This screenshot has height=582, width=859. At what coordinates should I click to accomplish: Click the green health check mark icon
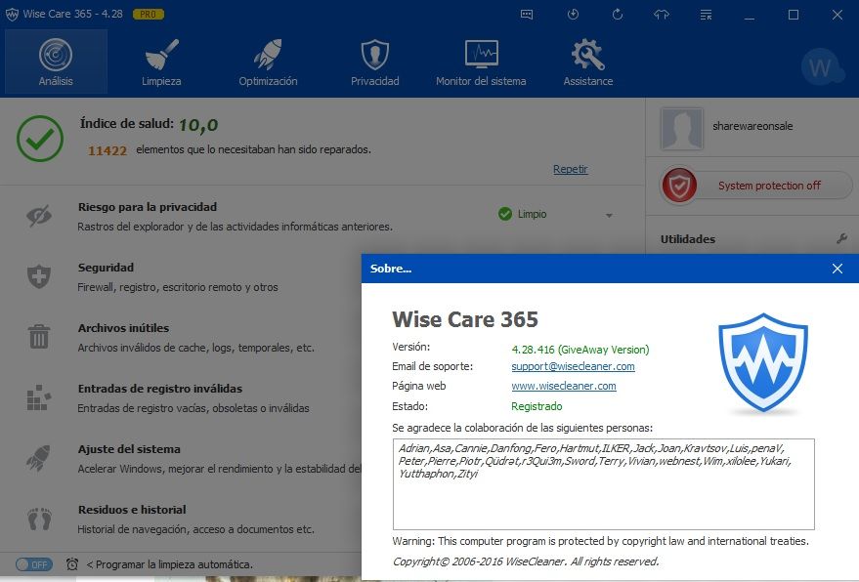tap(40, 139)
